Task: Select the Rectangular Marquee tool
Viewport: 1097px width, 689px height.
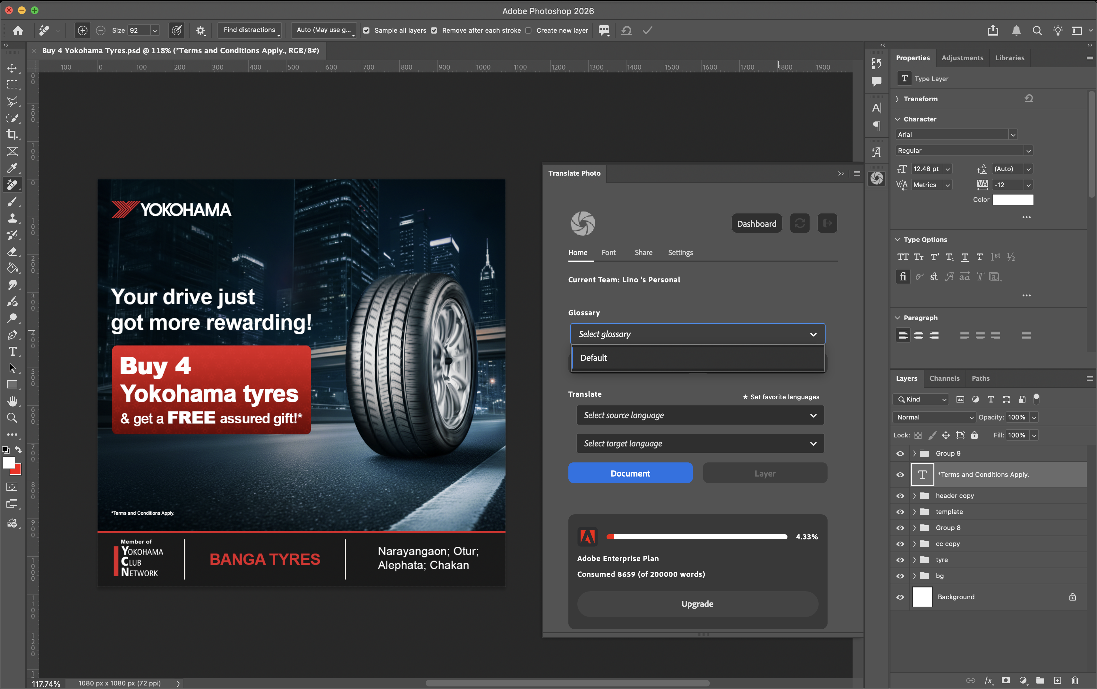Action: pos(12,85)
